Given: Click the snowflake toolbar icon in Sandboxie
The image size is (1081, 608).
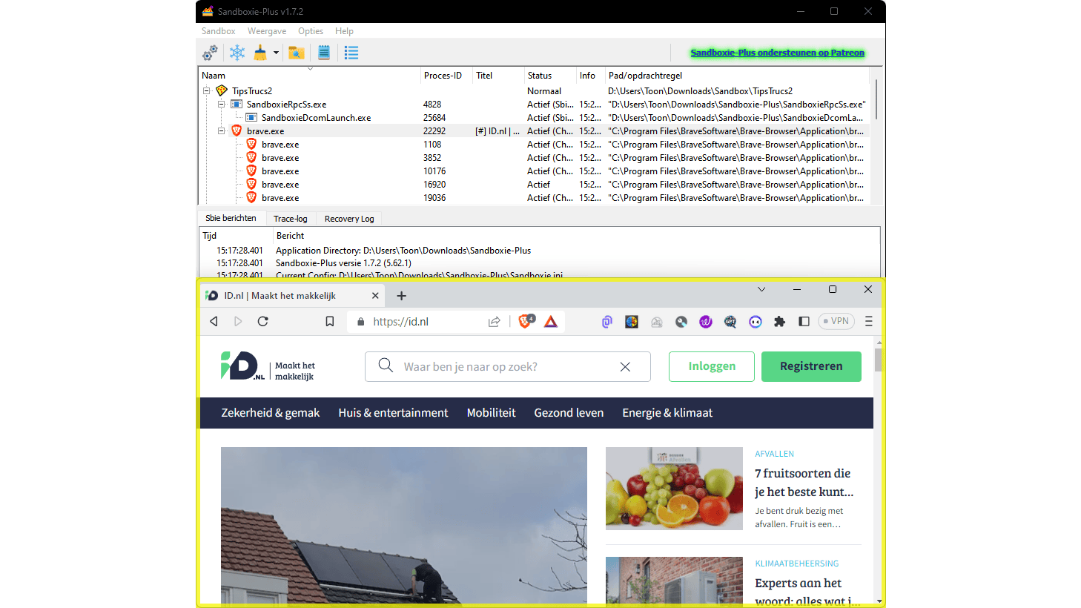Looking at the screenshot, I should (237, 53).
